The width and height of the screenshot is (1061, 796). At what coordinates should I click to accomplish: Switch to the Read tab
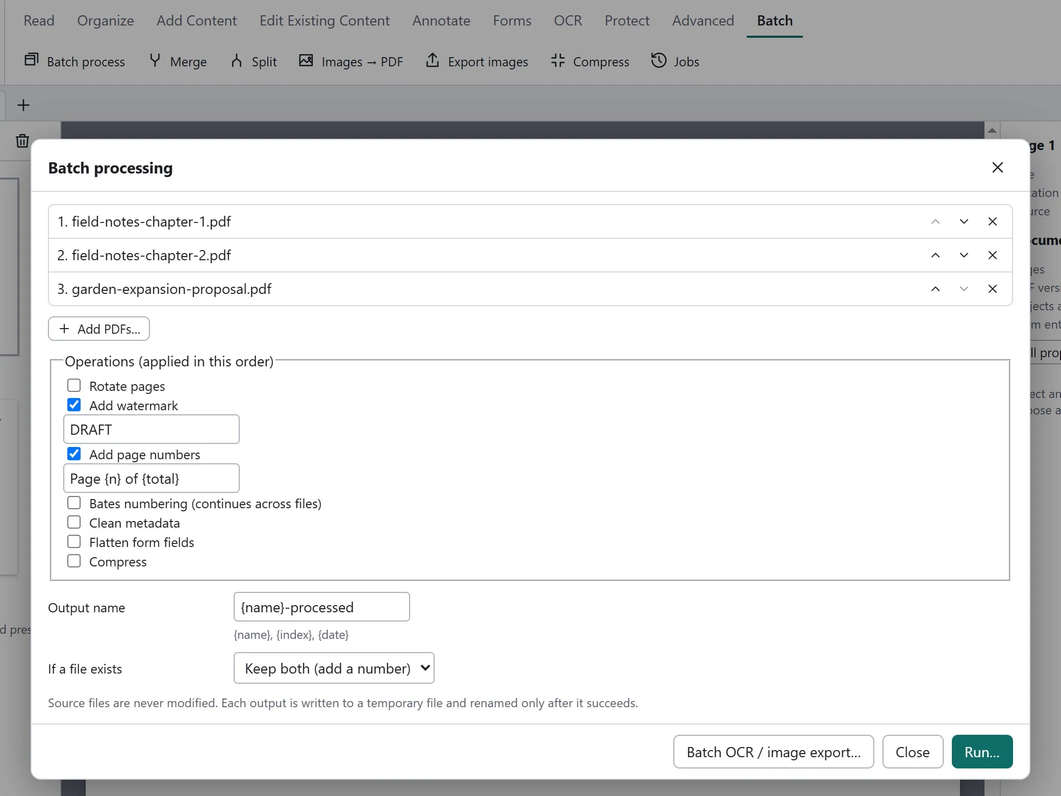tap(39, 20)
